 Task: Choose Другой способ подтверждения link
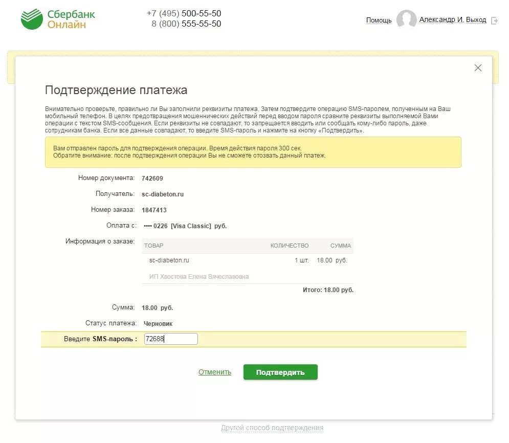[x=272, y=428]
